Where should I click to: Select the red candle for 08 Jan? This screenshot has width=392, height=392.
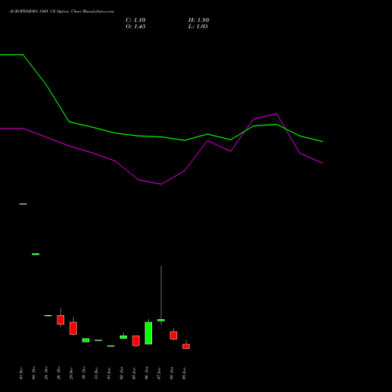pos(173,336)
